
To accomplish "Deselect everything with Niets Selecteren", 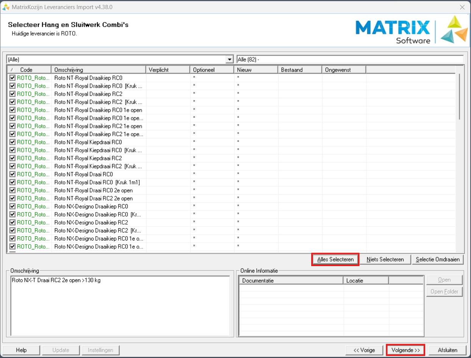I will (385, 259).
